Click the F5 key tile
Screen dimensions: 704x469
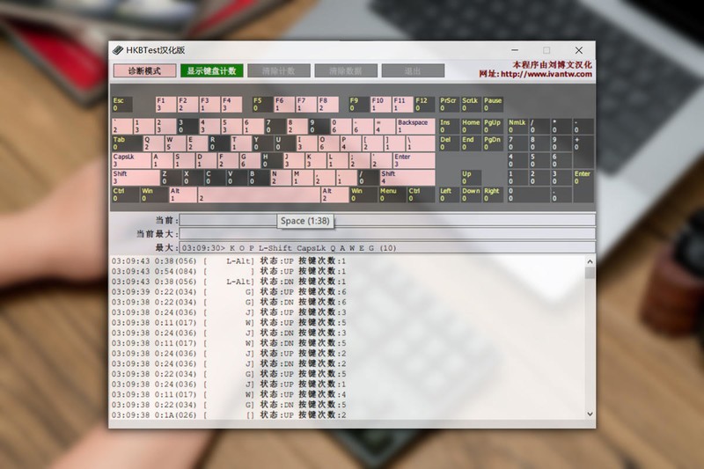(262, 104)
